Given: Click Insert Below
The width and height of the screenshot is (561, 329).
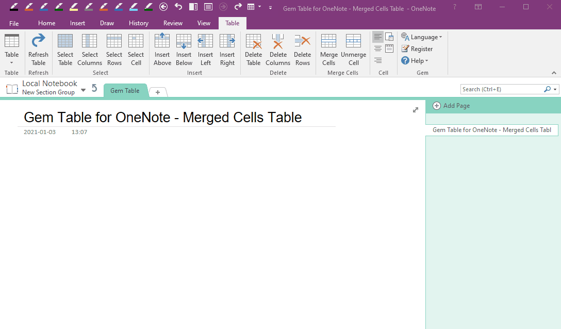Looking at the screenshot, I should click(184, 50).
